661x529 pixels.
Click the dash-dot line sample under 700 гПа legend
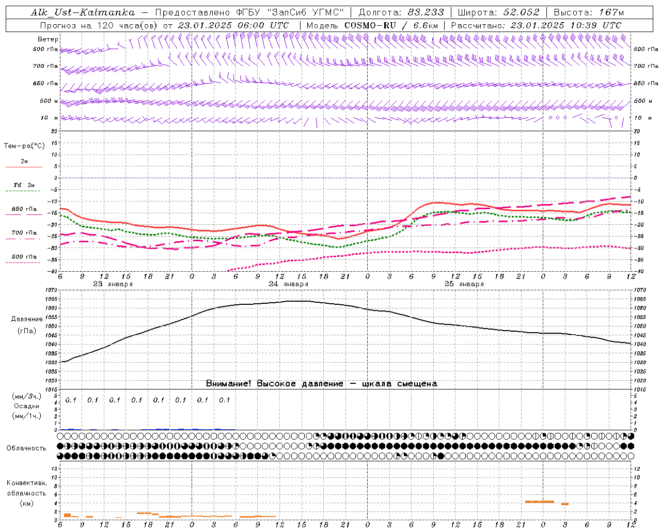tap(24, 239)
